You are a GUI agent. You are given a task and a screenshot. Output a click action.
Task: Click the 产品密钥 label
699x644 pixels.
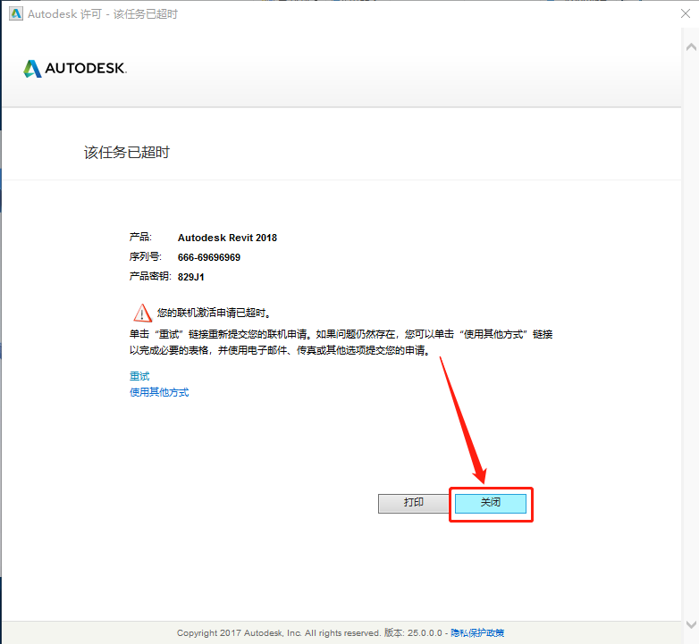(x=150, y=277)
